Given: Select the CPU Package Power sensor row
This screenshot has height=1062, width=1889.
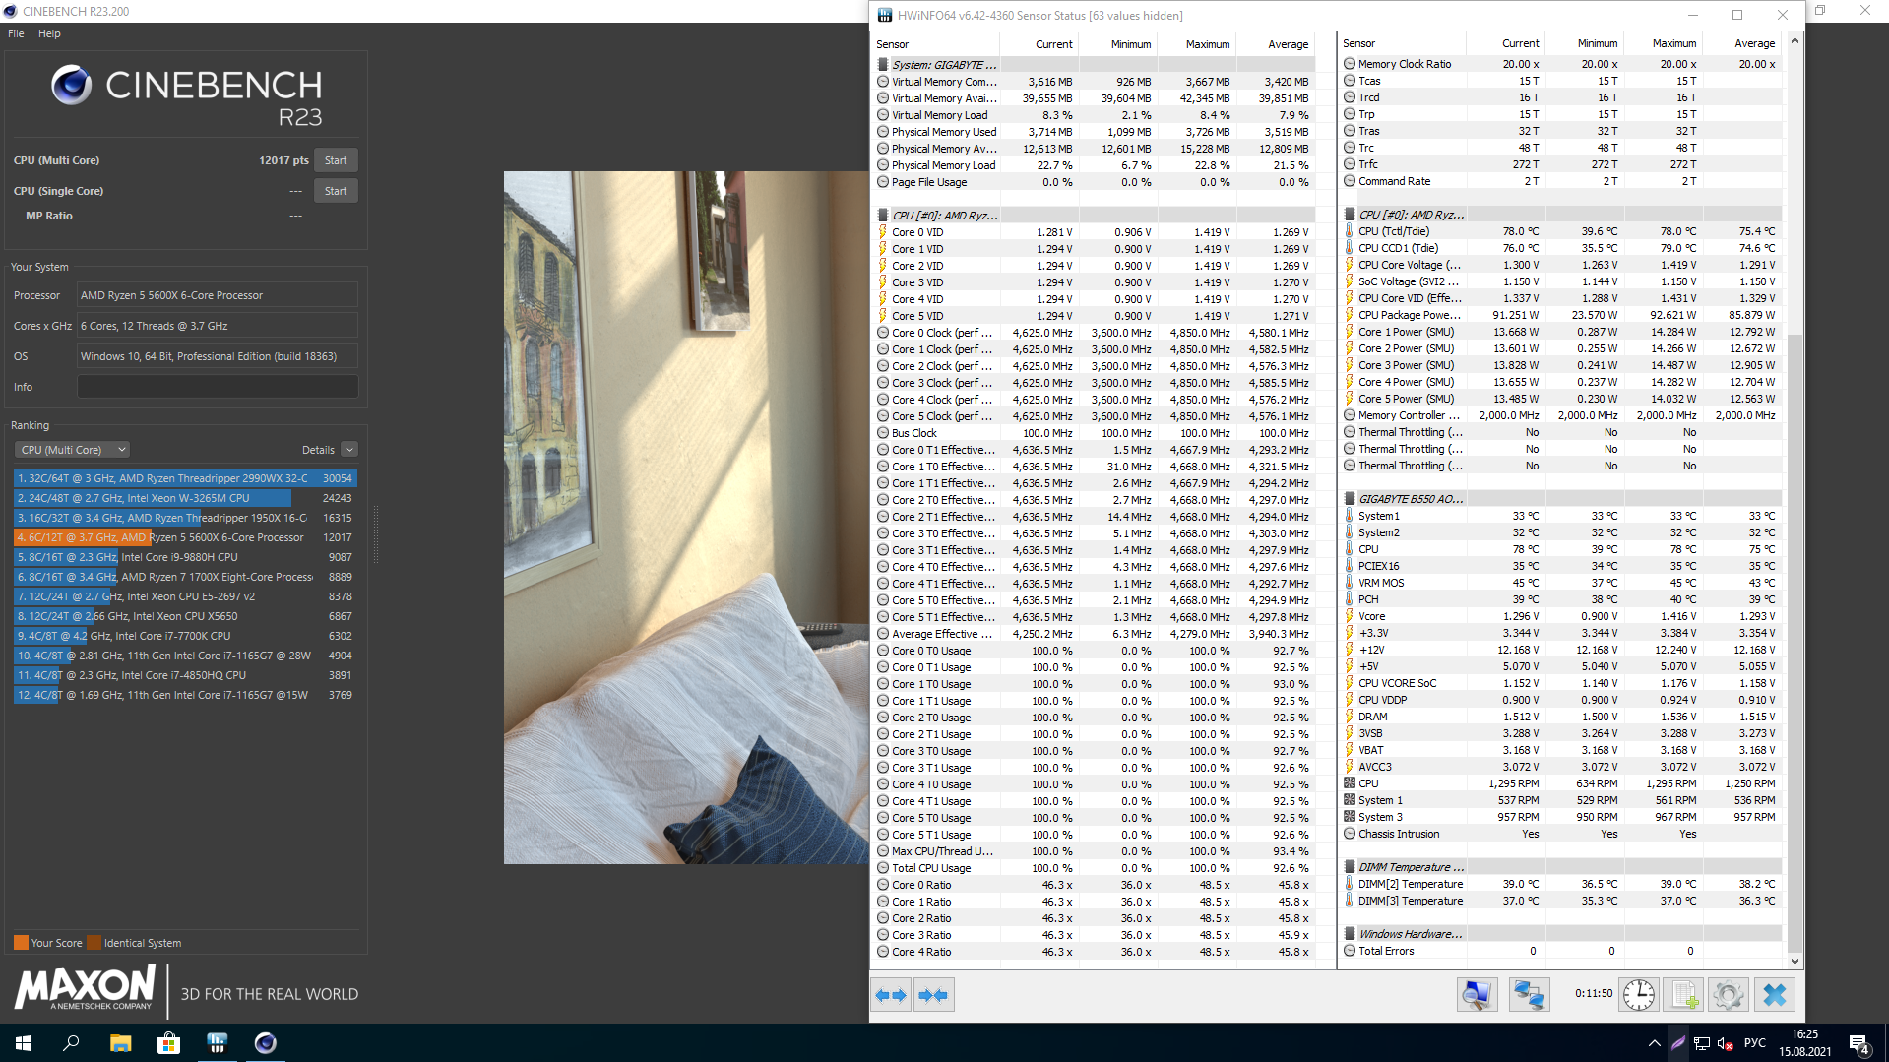Looking at the screenshot, I should click(x=1562, y=315).
